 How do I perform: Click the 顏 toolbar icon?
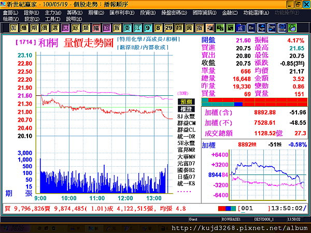click(x=179, y=28)
